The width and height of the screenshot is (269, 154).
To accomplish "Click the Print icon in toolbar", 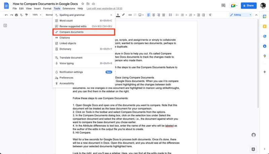I will 16,15.
